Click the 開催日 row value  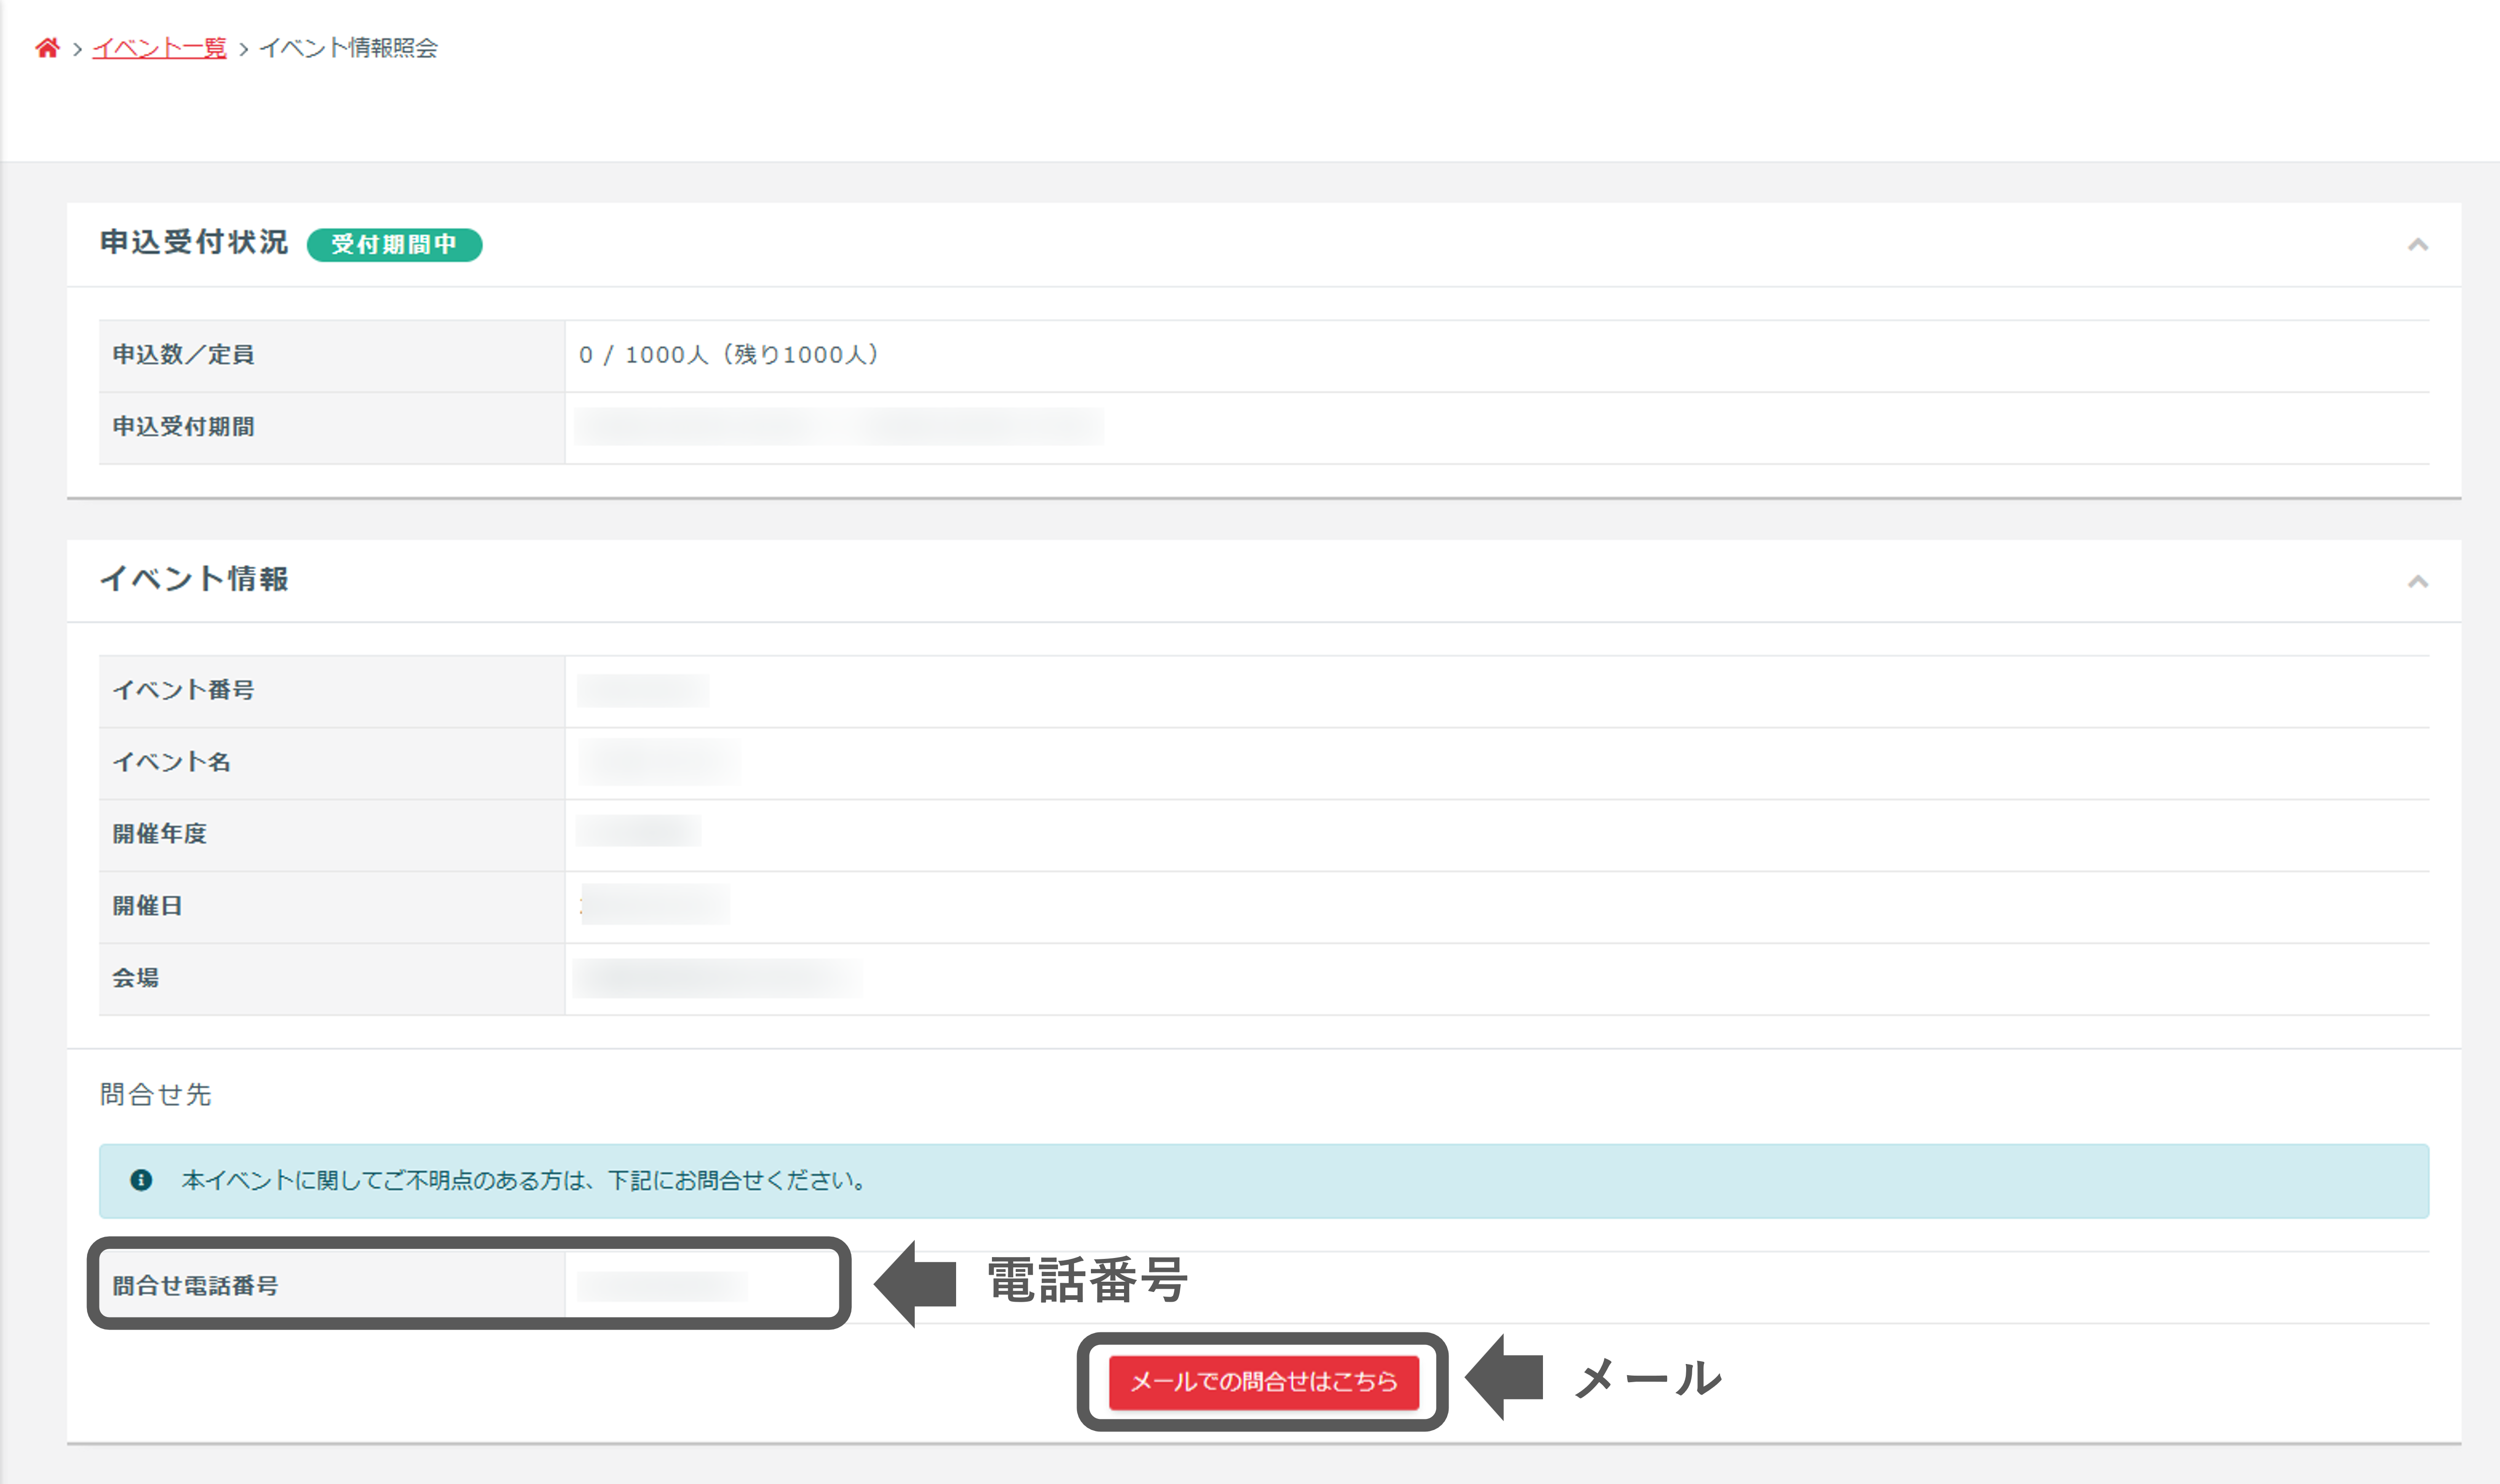point(655,905)
